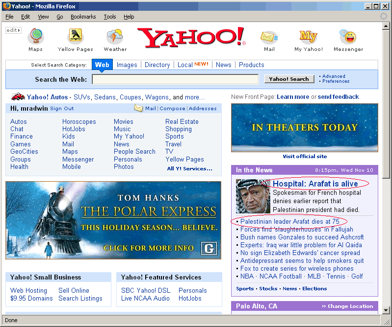Open the Change Location link
Viewport: 392px width, 327px height.
tap(350, 306)
